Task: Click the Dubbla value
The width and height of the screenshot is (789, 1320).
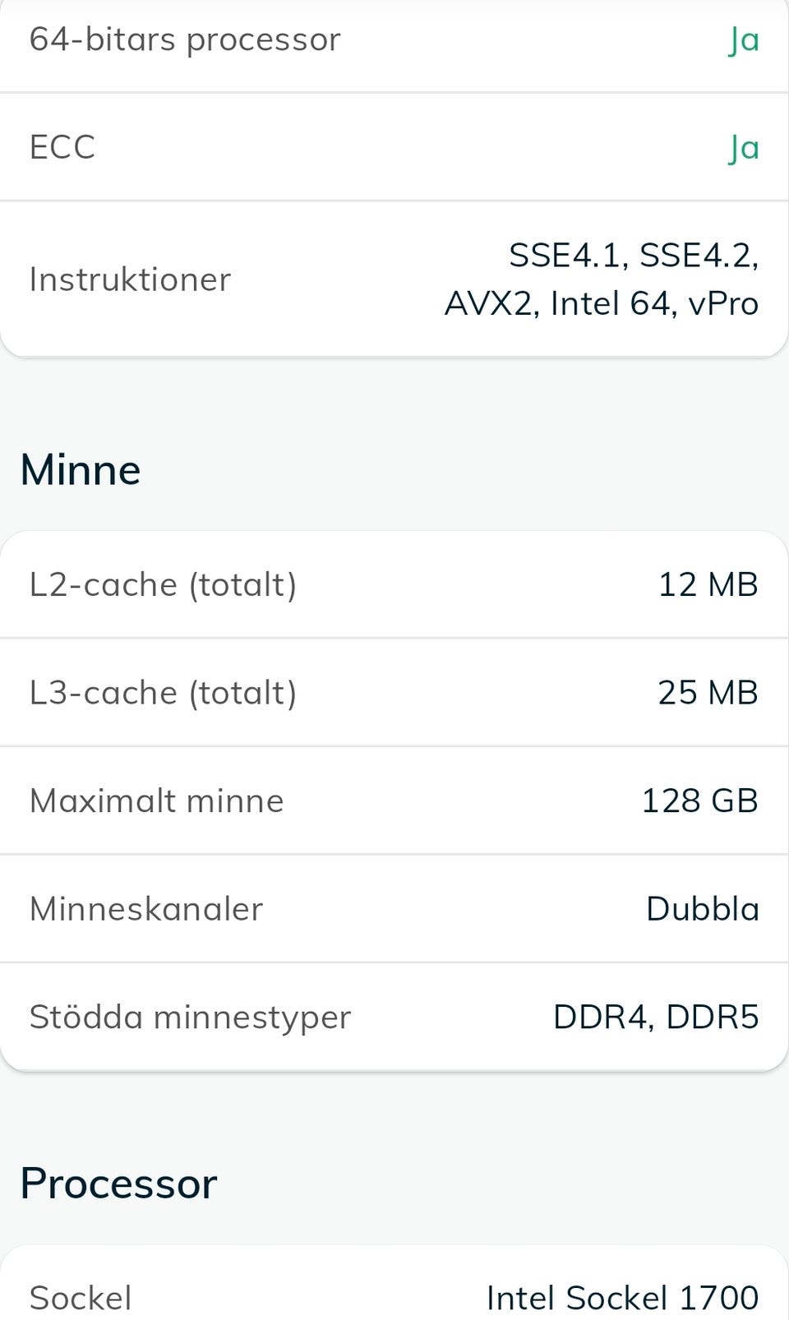Action: (703, 909)
